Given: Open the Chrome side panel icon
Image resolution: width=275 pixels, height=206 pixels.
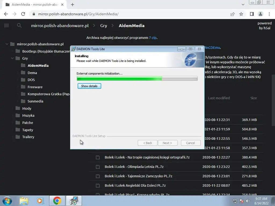Looking at the screenshot, I should coord(252,14).
